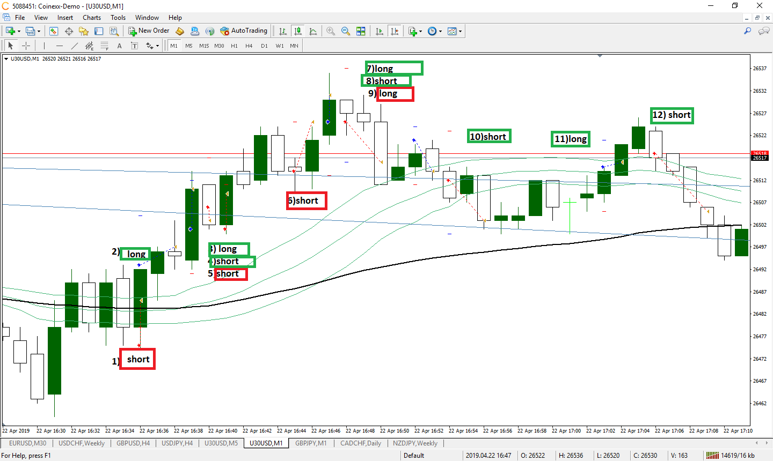Select the crosshair cursor tool
The image size is (773, 461).
pos(26,46)
